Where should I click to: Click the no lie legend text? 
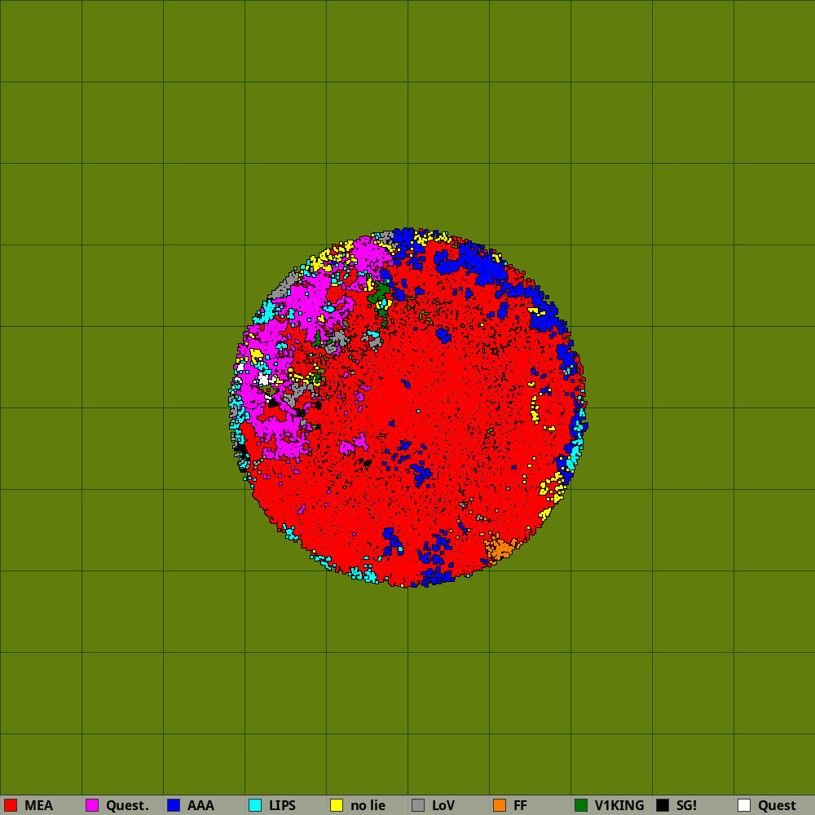(368, 805)
